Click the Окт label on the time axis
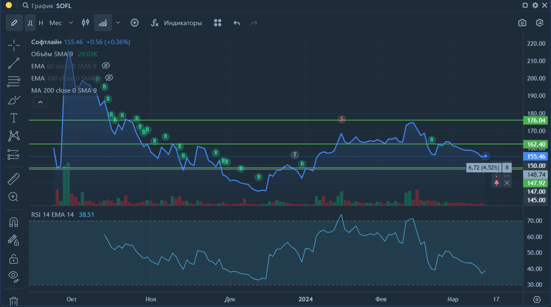This screenshot has width=551, height=307. click(x=72, y=299)
